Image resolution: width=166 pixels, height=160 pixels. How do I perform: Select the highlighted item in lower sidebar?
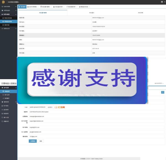(8, 91)
